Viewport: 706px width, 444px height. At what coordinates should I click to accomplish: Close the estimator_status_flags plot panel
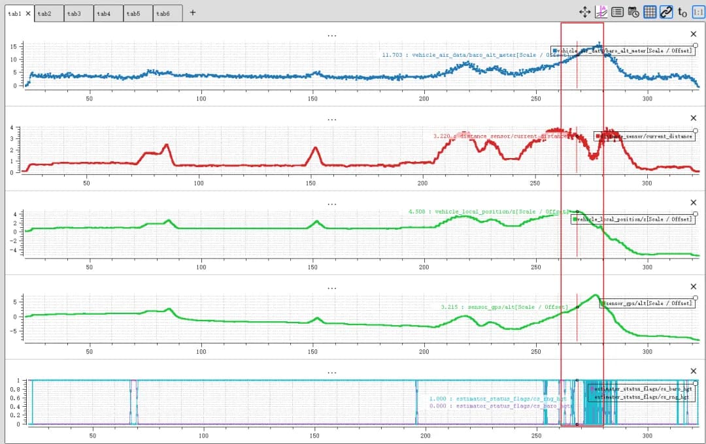coord(694,371)
